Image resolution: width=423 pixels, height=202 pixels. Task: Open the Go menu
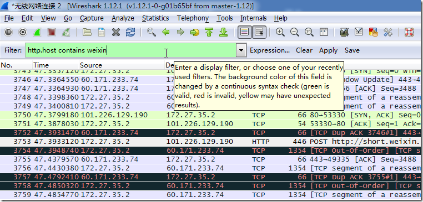coord(68,18)
